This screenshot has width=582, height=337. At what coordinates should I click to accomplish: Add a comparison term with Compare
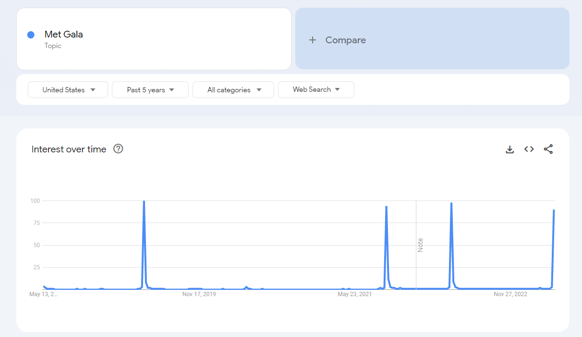(432, 38)
